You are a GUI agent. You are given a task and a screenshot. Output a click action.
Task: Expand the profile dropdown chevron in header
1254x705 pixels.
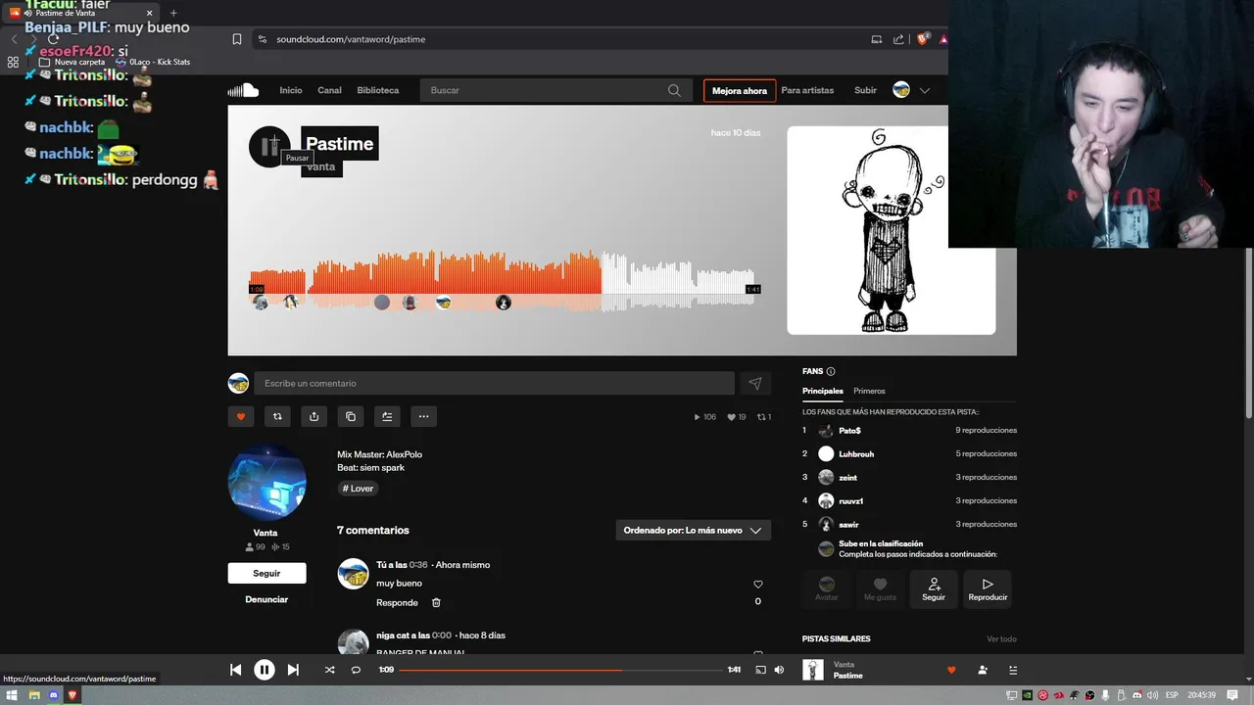click(x=924, y=90)
